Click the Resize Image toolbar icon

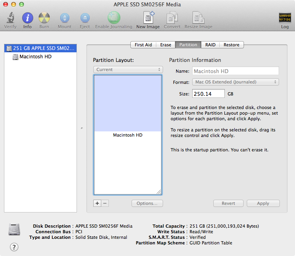pyautogui.click(x=198, y=18)
